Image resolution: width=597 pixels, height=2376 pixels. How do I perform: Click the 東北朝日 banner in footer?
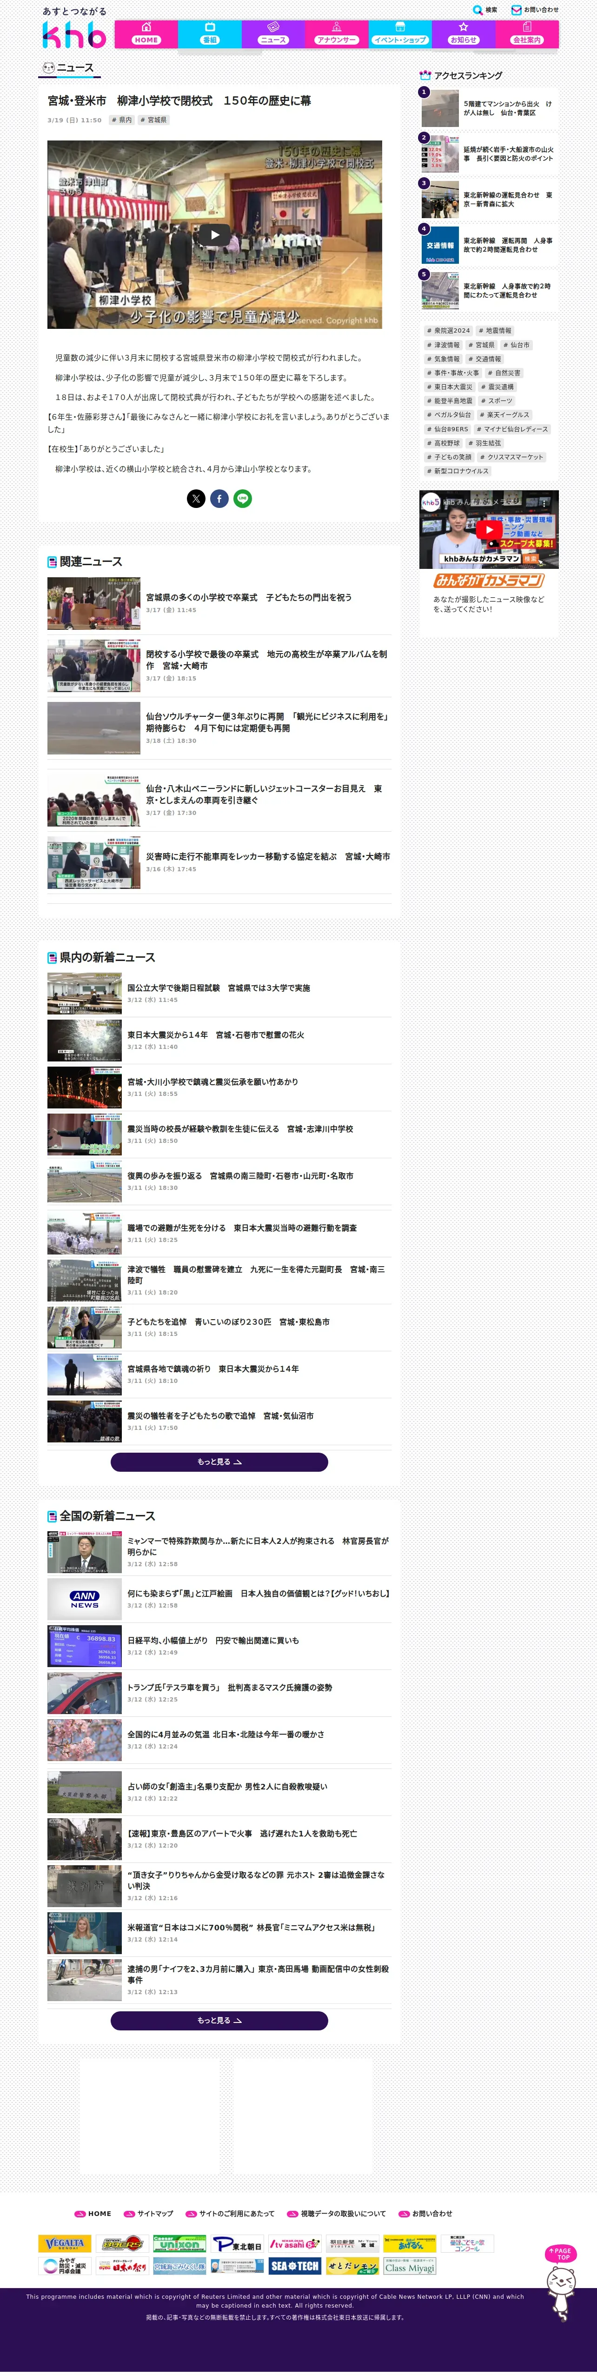238,2243
